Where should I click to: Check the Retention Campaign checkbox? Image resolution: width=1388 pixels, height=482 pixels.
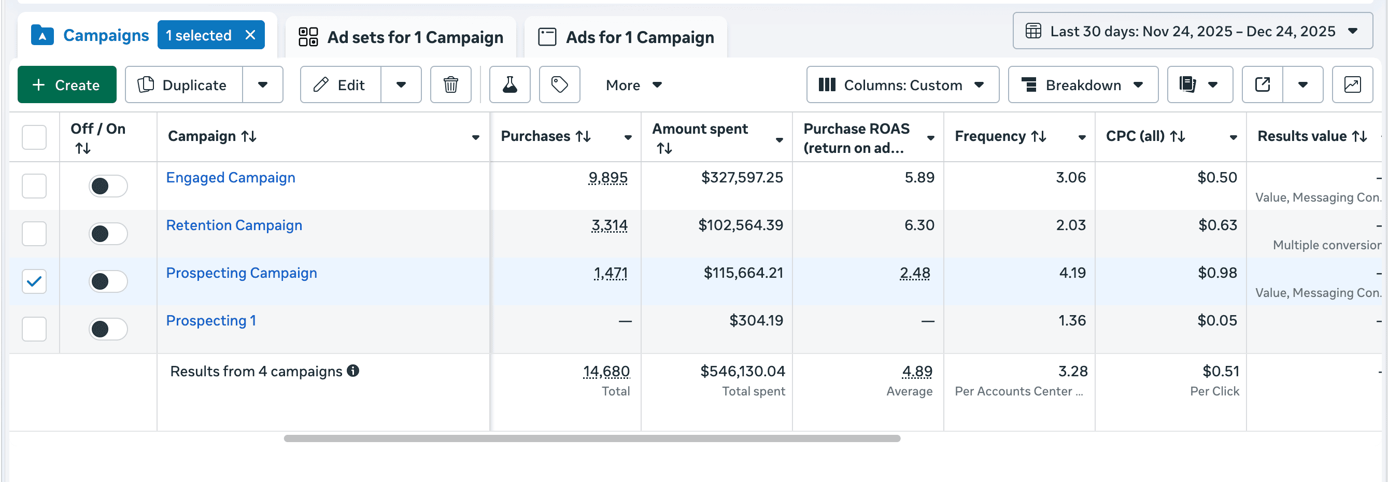click(x=34, y=234)
